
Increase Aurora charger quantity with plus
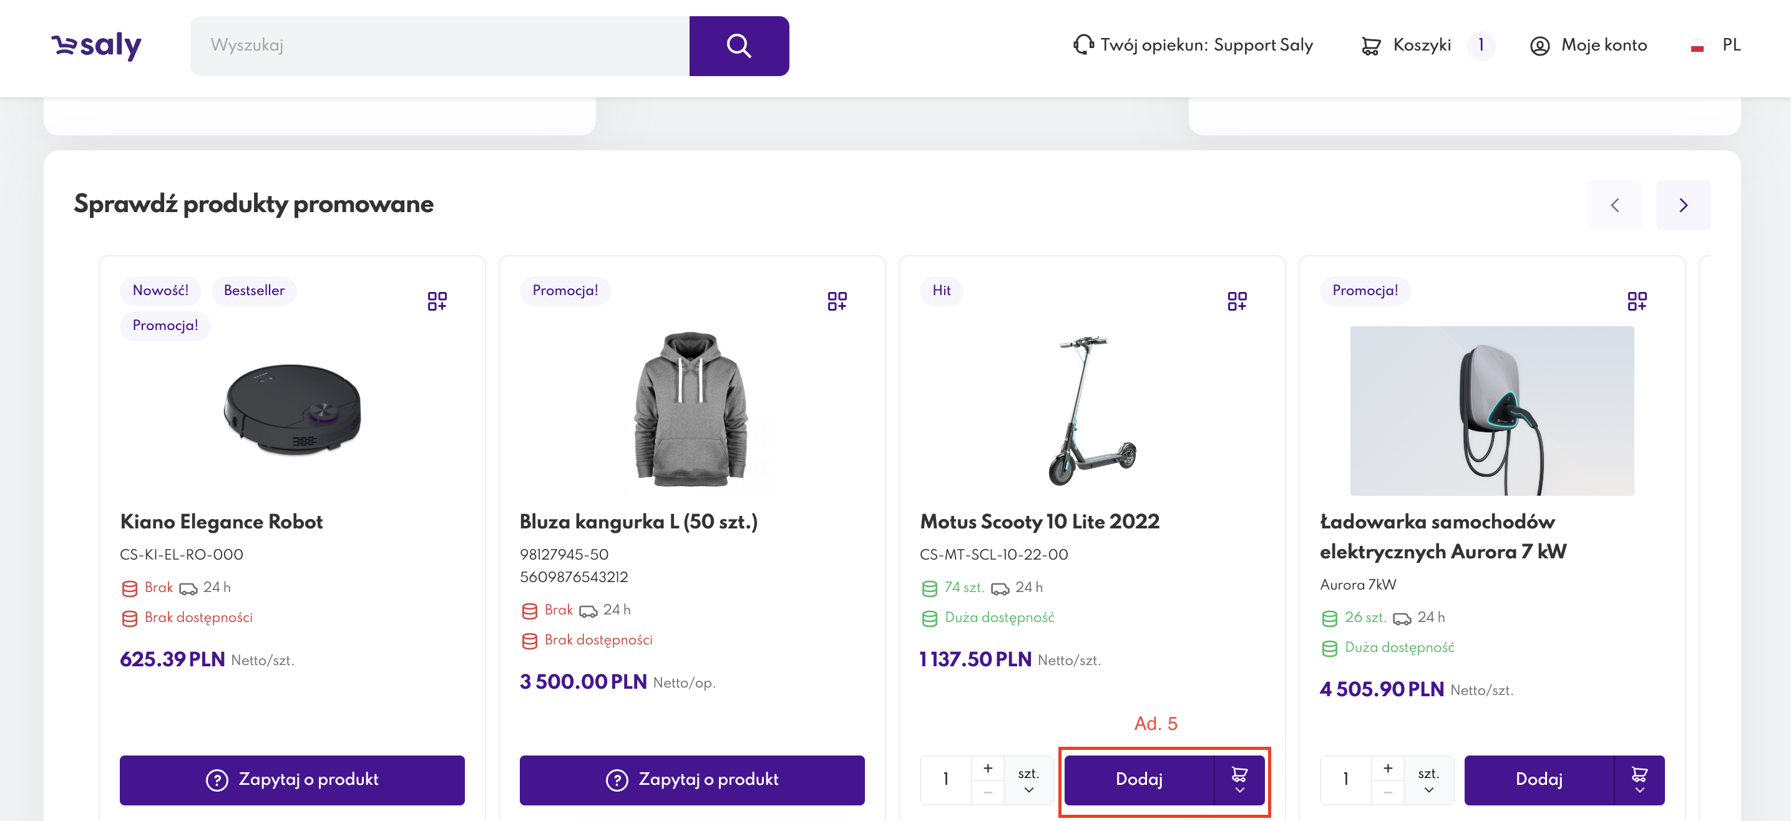point(1388,768)
